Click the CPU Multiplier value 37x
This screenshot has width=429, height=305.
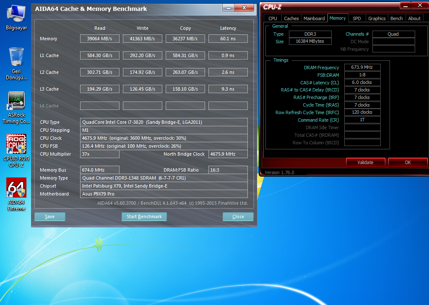tap(99, 154)
